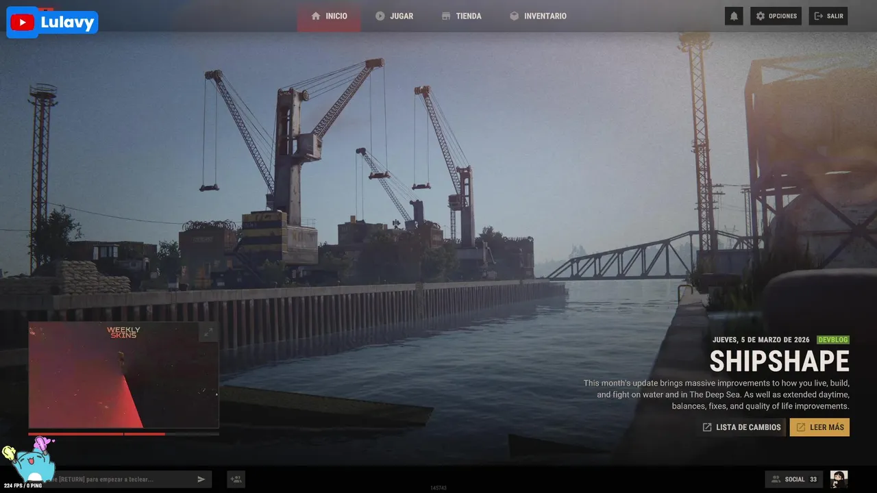
Task: Seek on the video progress bar
Action: 123,433
